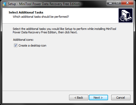Cancel the installation

pos(121,98)
